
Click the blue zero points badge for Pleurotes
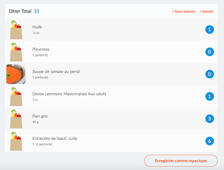point(210,52)
